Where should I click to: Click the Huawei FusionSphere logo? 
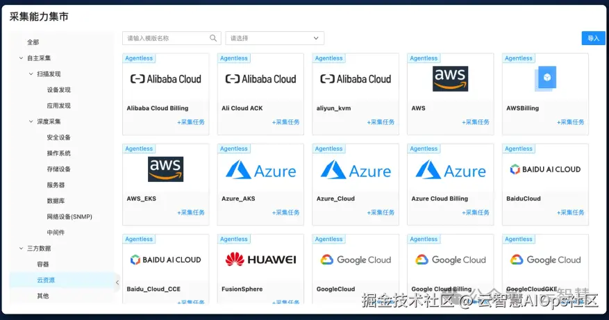(260, 260)
